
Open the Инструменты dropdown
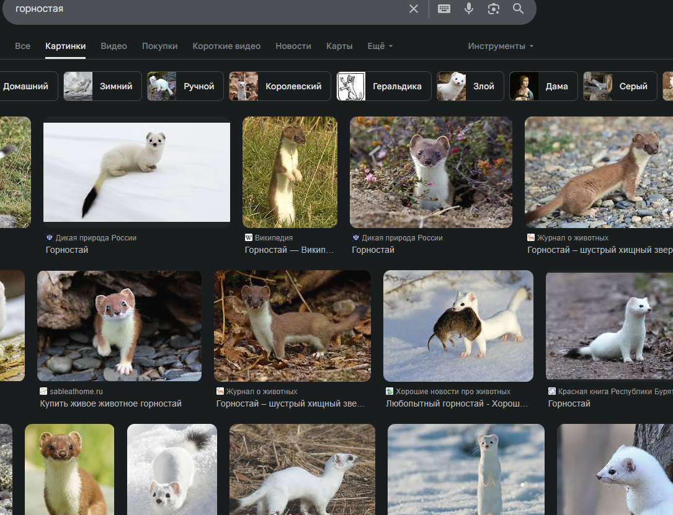point(501,46)
